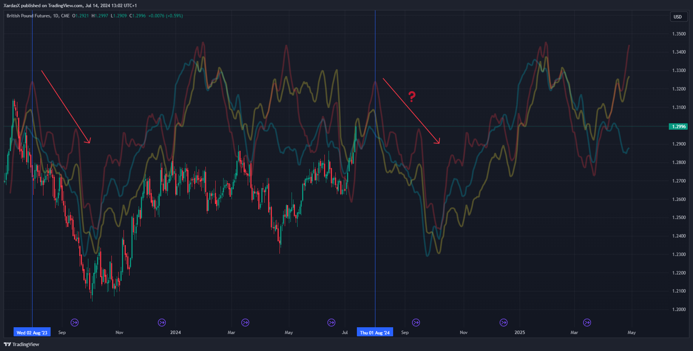This screenshot has height=351, width=693.
Task: Select the 'Thu 01 Aug '24' date label
Action: pyautogui.click(x=375, y=333)
